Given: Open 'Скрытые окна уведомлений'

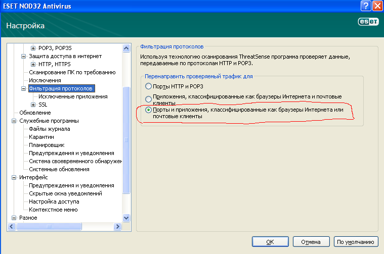Looking at the screenshot, I should [65, 193].
